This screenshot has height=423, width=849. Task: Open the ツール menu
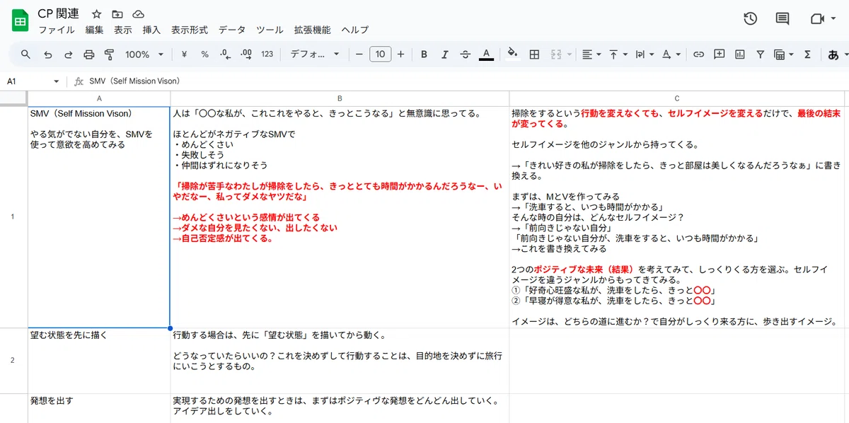point(270,30)
